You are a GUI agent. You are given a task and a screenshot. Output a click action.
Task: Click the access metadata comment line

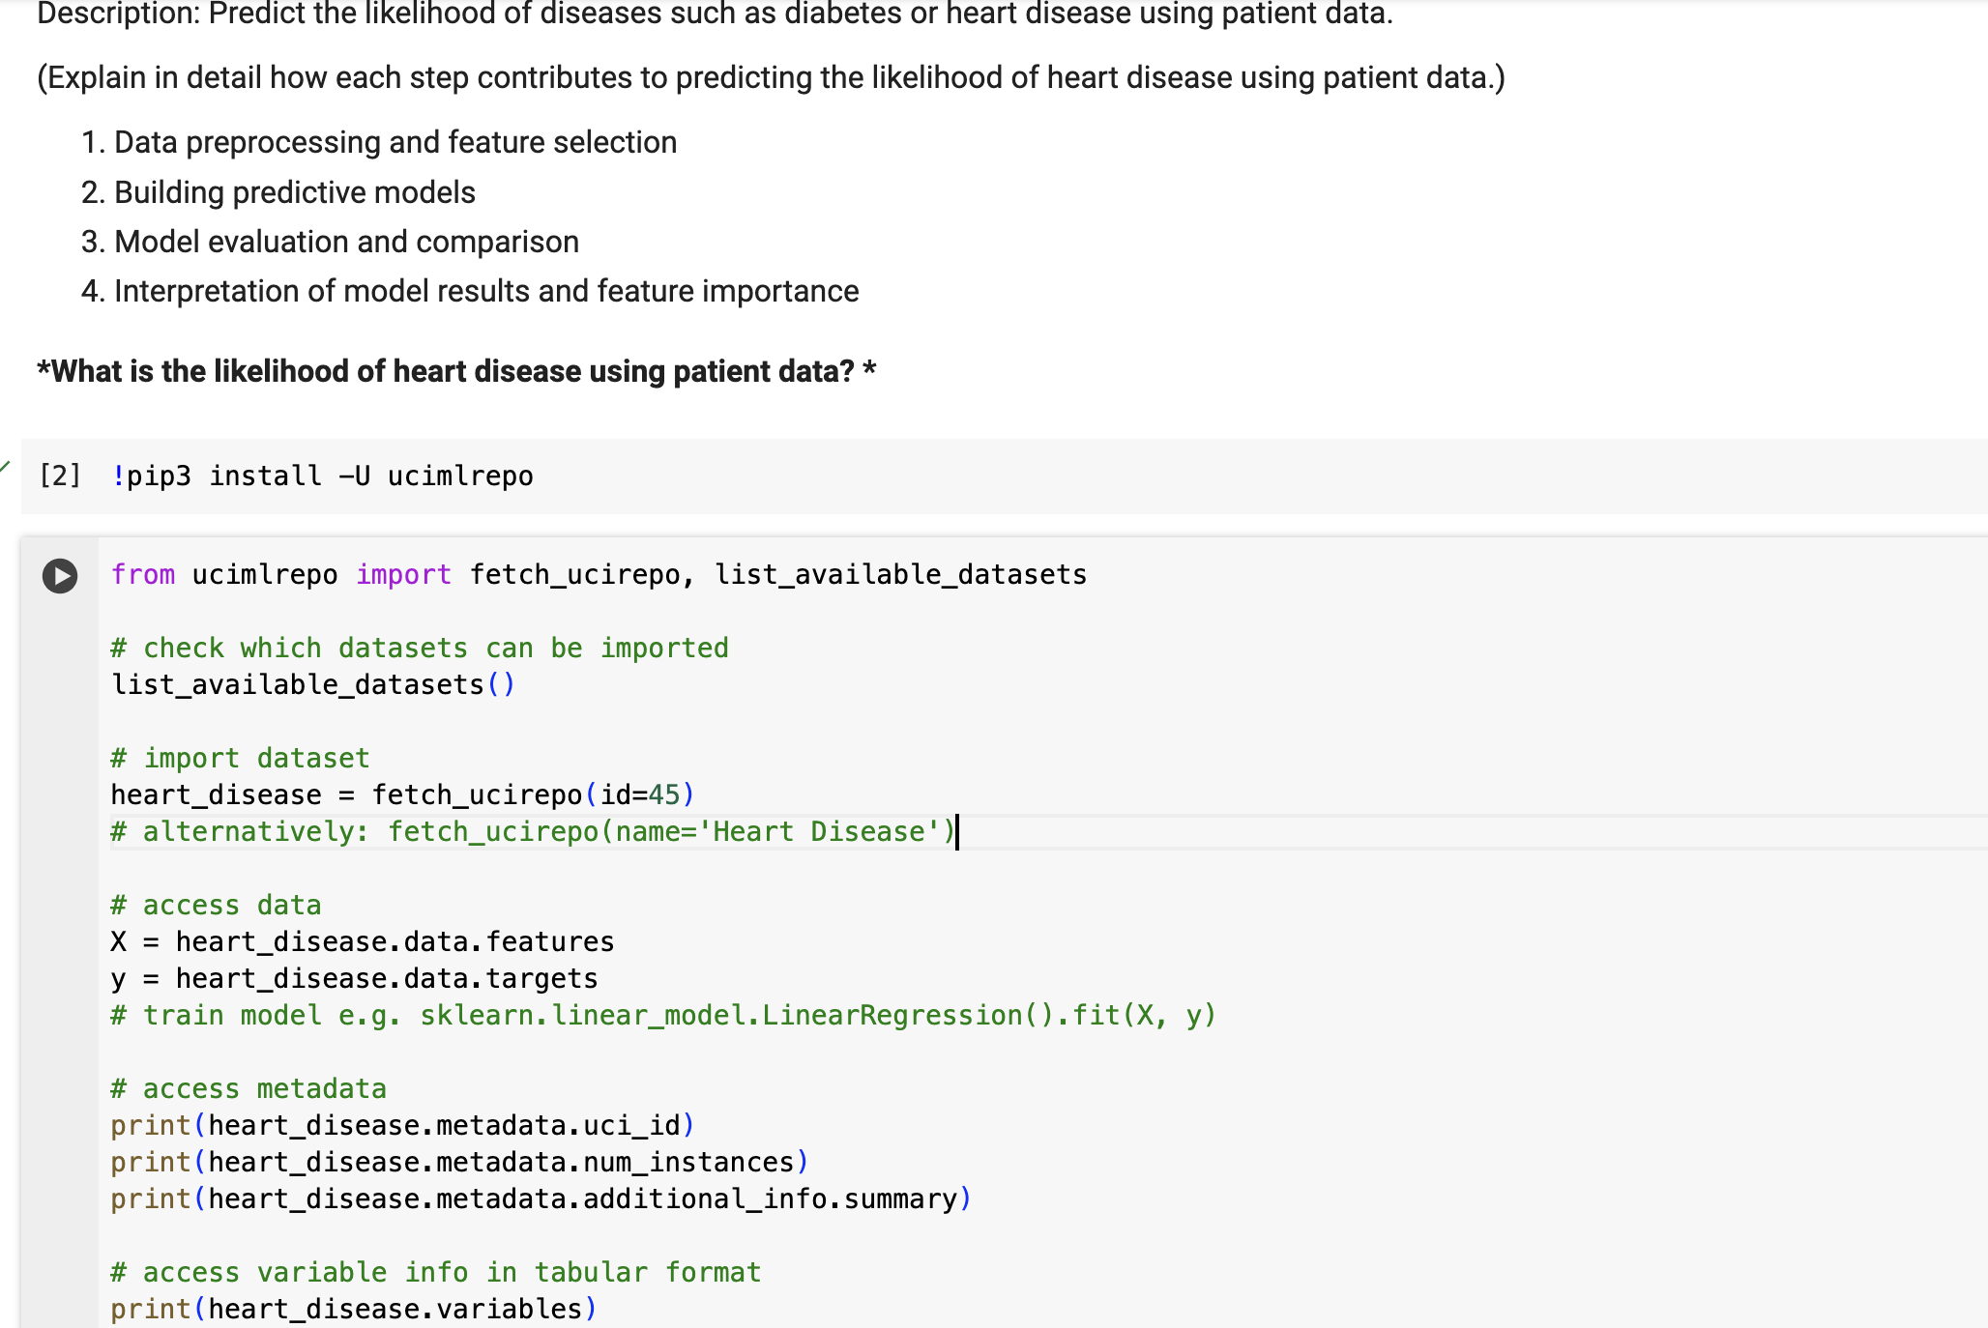coord(248,1088)
